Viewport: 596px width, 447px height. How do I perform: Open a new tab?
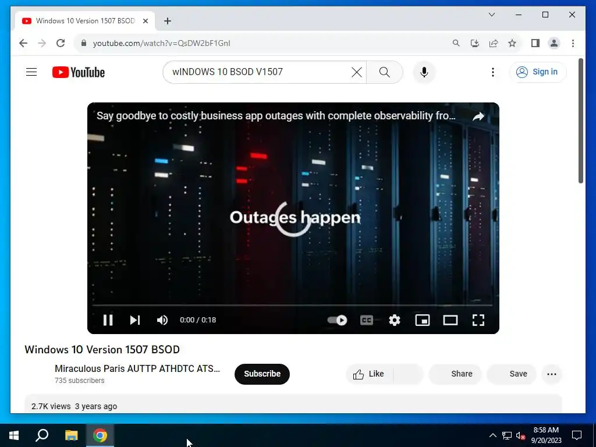tap(167, 21)
